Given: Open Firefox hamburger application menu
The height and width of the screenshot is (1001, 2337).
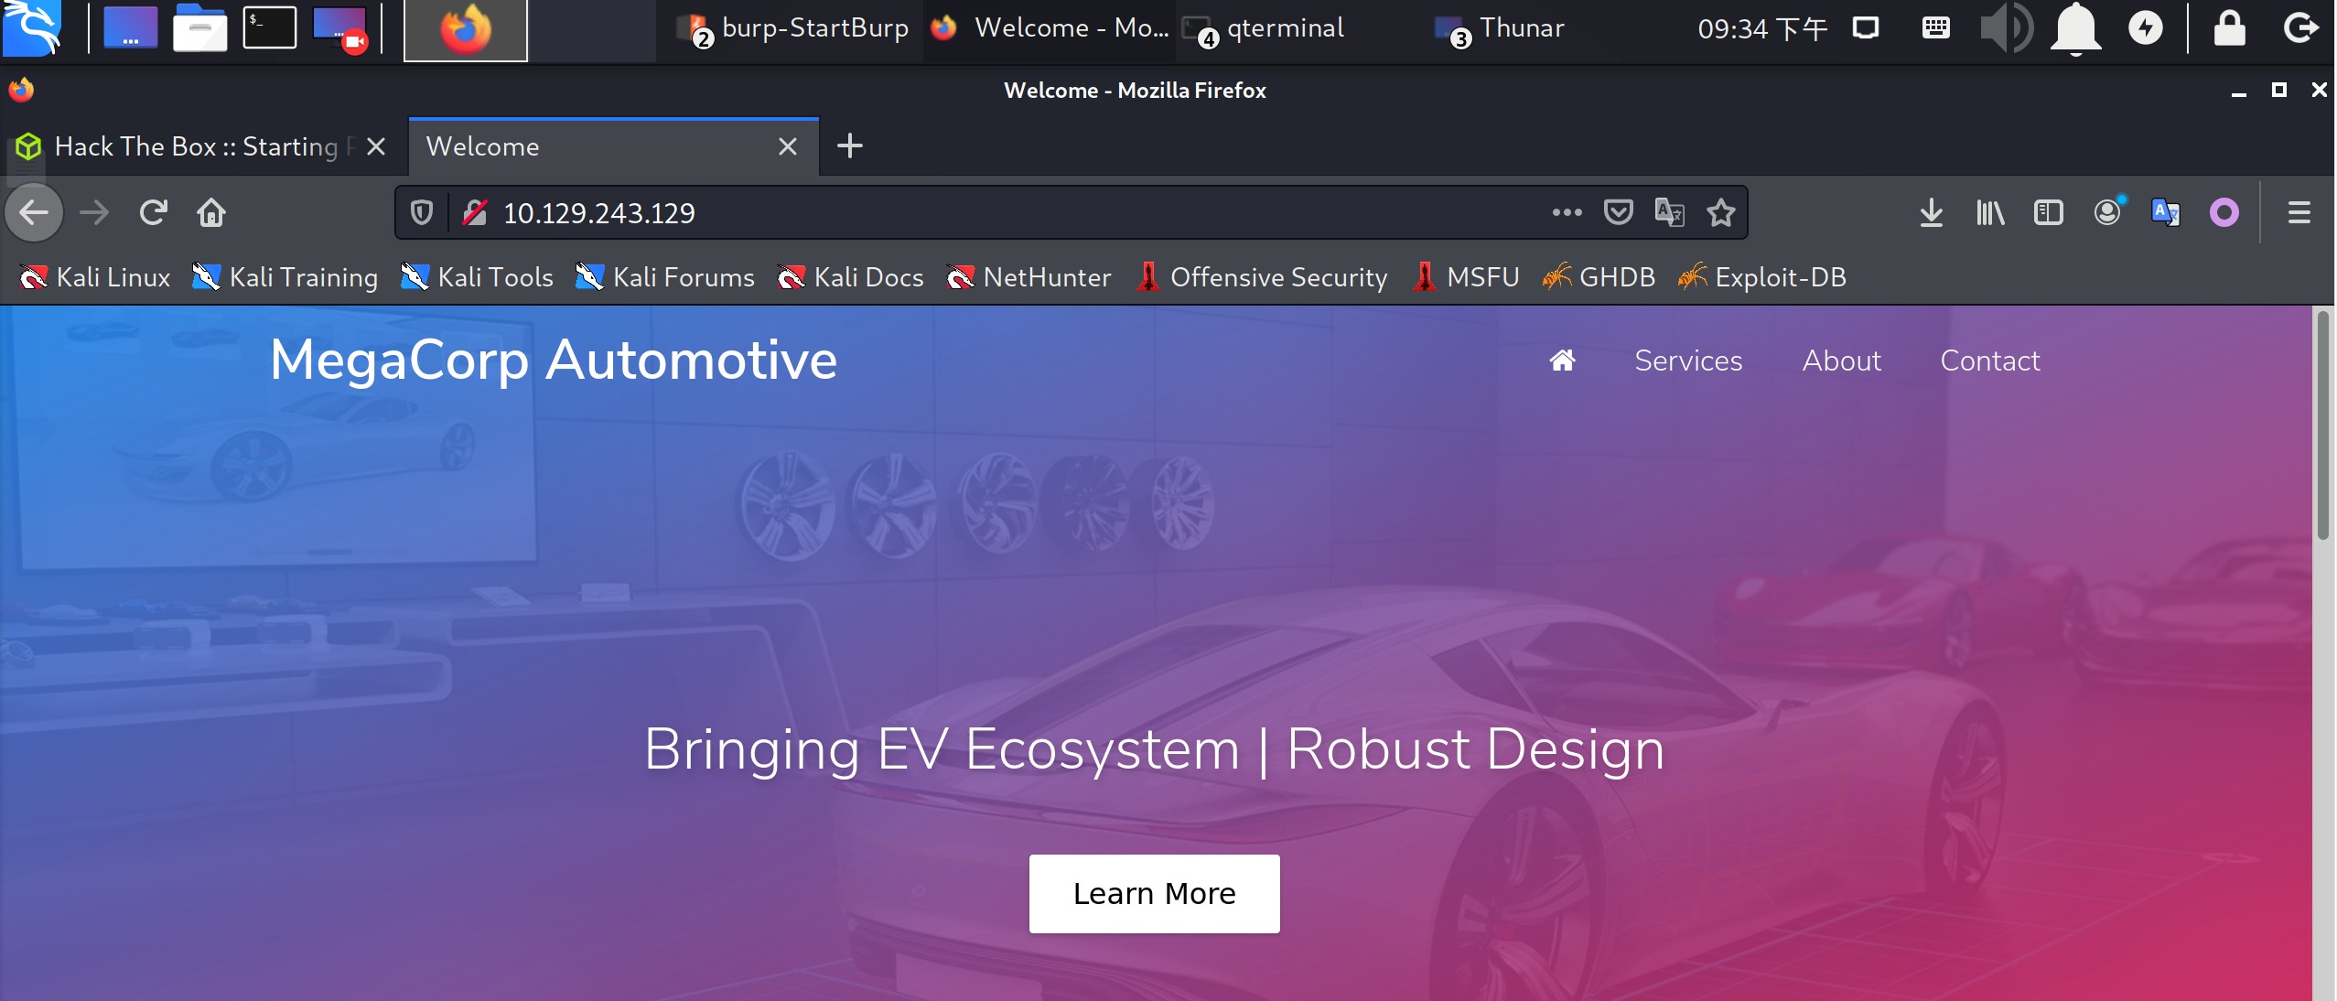Looking at the screenshot, I should point(2299,212).
